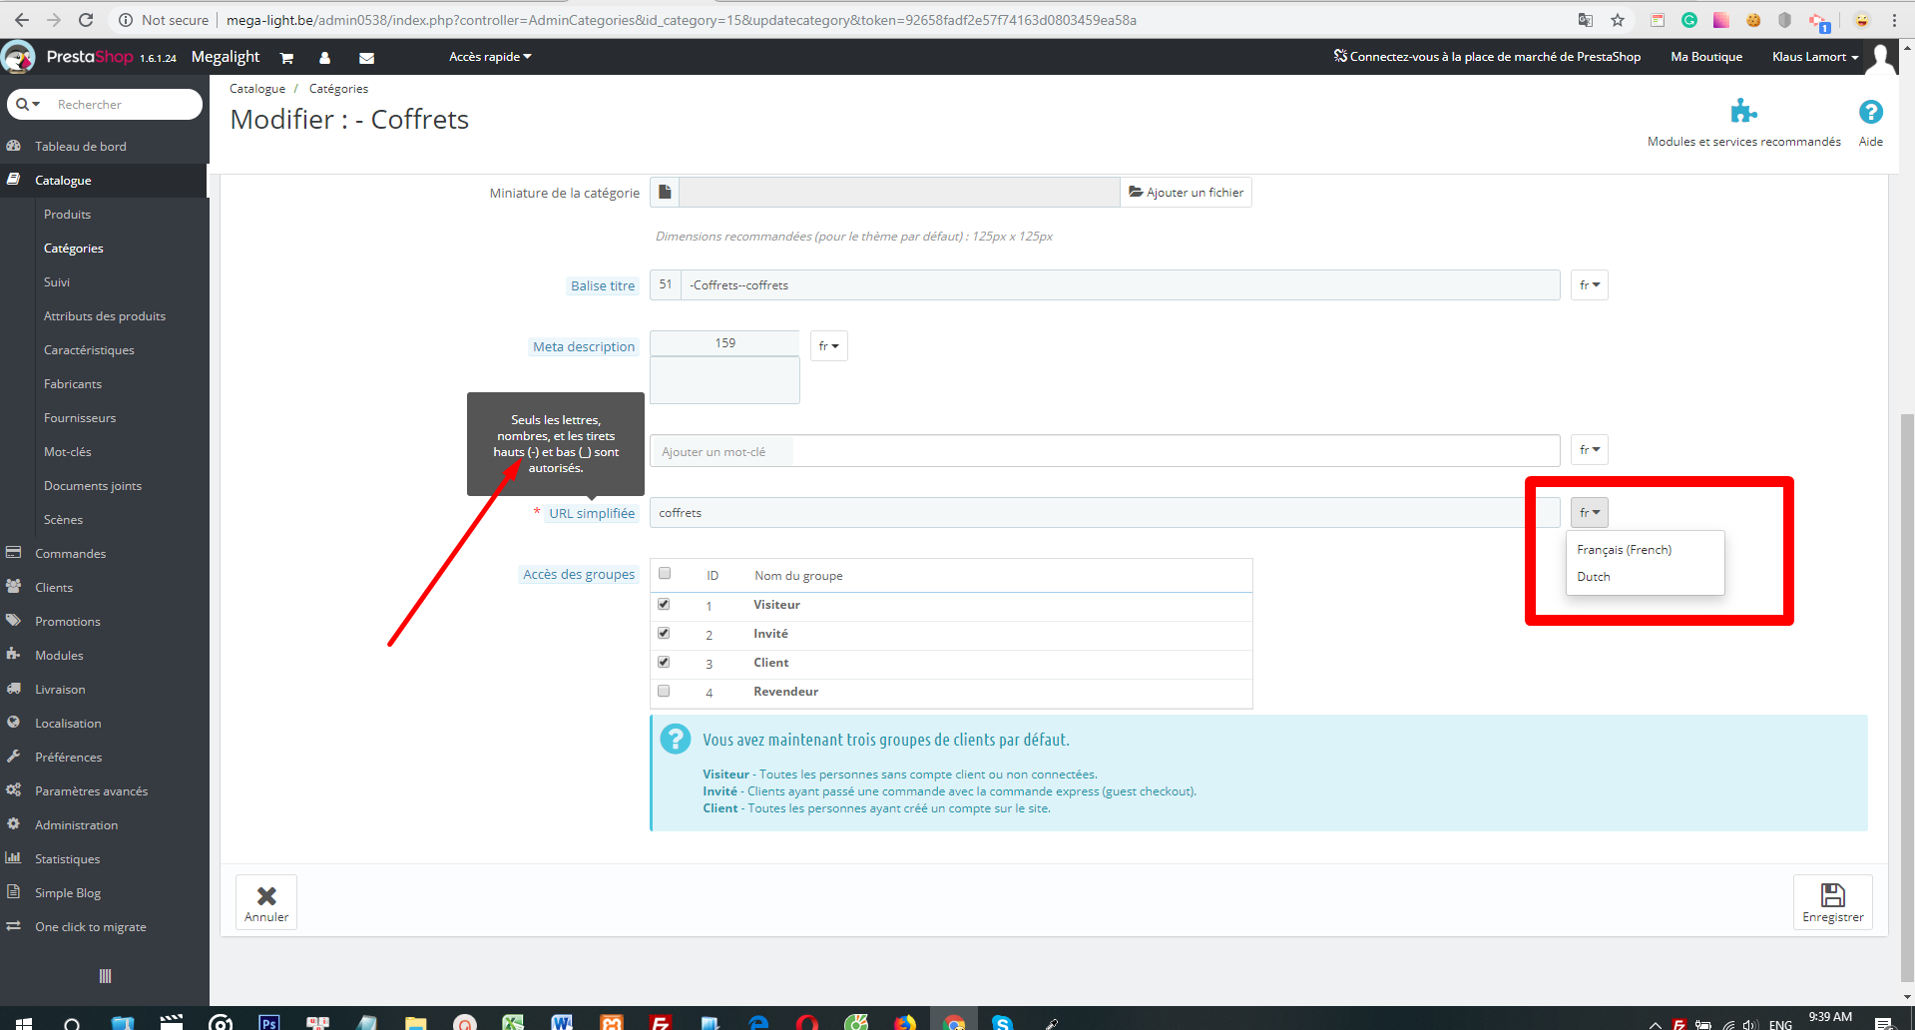This screenshot has width=1915, height=1030.
Task: Open the messages envelope icon in header
Action: pos(366,58)
